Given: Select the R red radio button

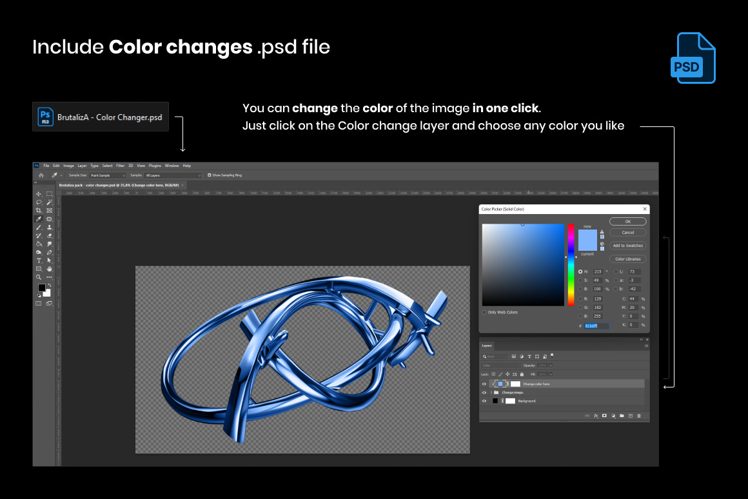Looking at the screenshot, I should point(580,298).
